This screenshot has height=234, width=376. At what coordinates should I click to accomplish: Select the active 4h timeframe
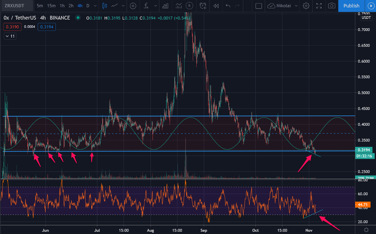pyautogui.click(x=80, y=6)
